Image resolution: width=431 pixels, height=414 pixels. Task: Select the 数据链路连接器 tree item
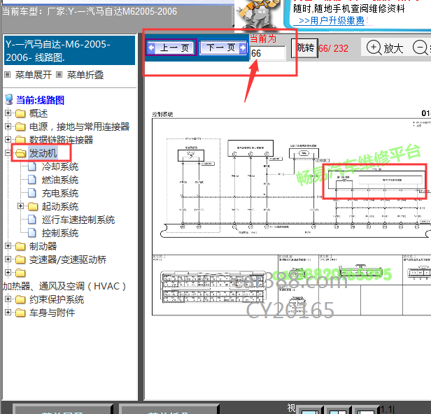[x=61, y=140]
